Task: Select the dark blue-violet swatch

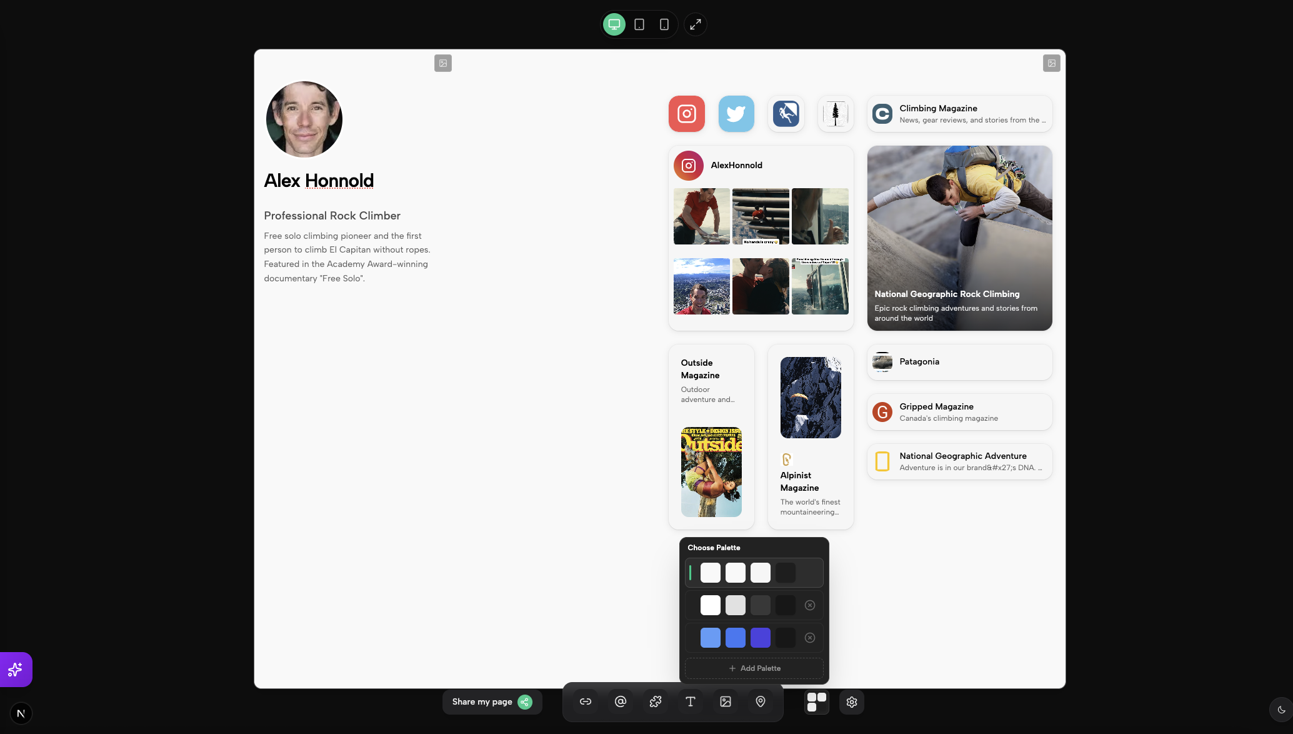Action: click(760, 638)
